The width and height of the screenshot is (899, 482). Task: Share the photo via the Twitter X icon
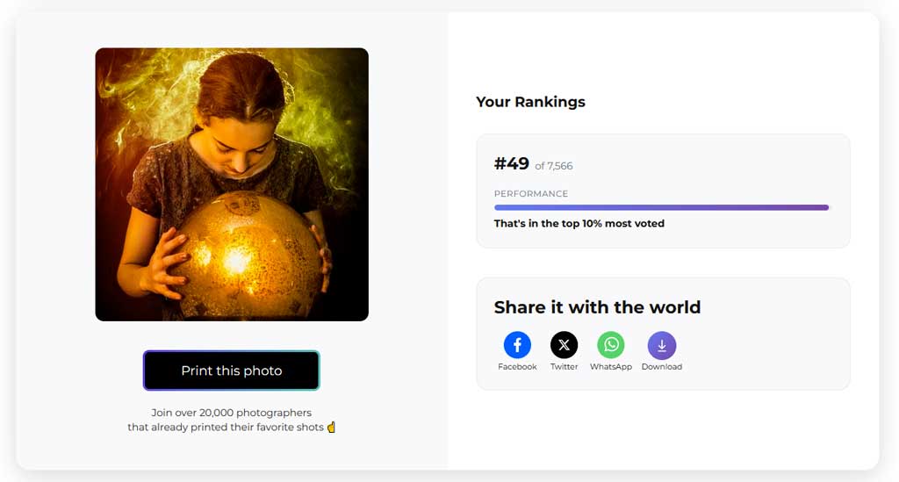coord(564,345)
